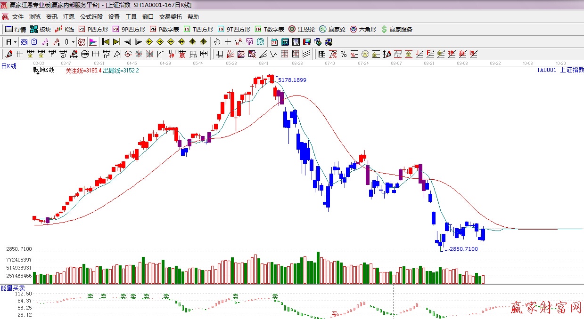Open the 江恩 menu
This screenshot has height=319, width=584.
click(69, 16)
